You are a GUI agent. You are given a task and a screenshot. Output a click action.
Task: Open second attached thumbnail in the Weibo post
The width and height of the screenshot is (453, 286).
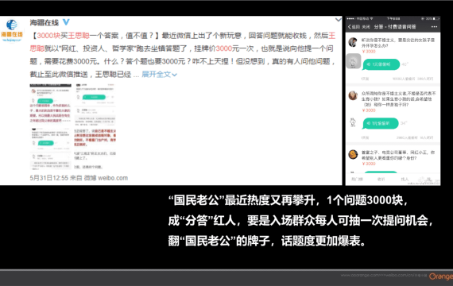[95, 126]
